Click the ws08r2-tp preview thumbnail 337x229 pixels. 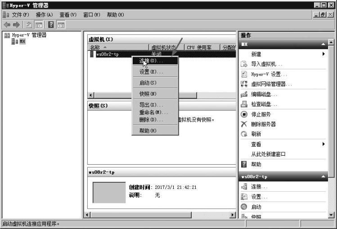[x=109, y=193]
